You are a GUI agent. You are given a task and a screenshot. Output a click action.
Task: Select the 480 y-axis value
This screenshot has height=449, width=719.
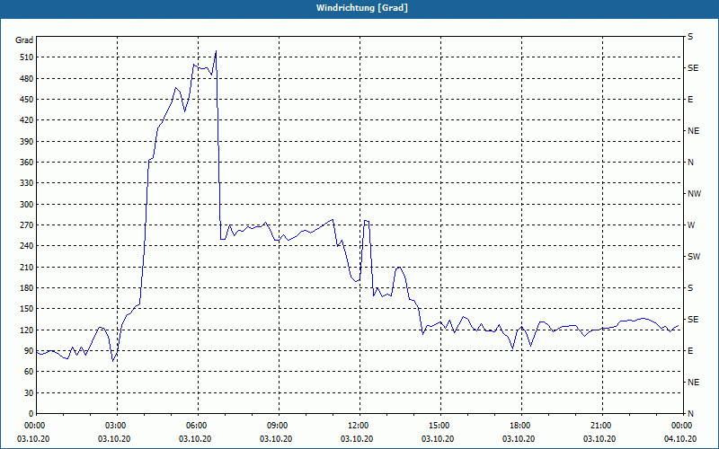[26, 79]
